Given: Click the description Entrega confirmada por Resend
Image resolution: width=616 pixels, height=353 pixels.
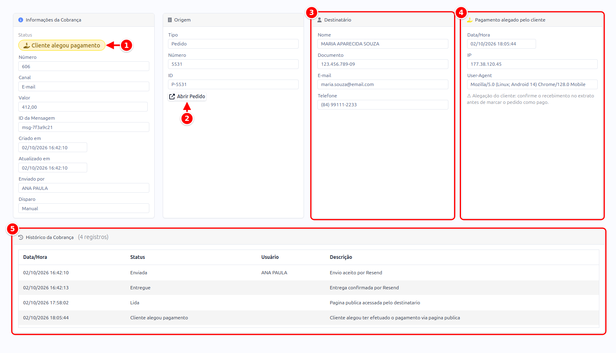Looking at the screenshot, I should point(364,288).
